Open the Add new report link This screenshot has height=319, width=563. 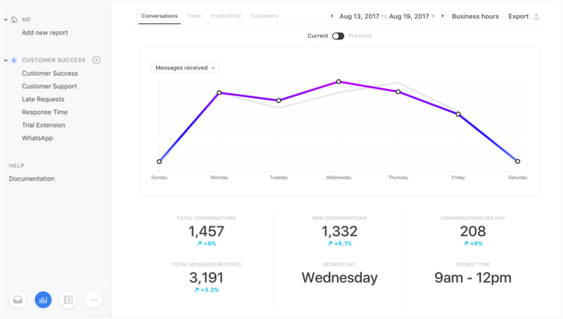[x=45, y=33]
